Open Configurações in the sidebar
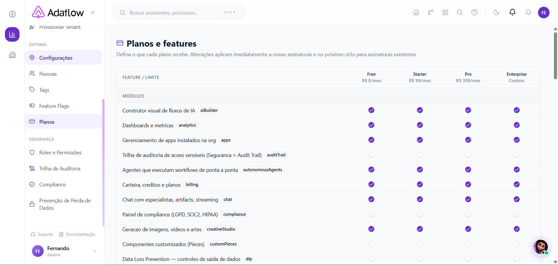 coord(63,58)
